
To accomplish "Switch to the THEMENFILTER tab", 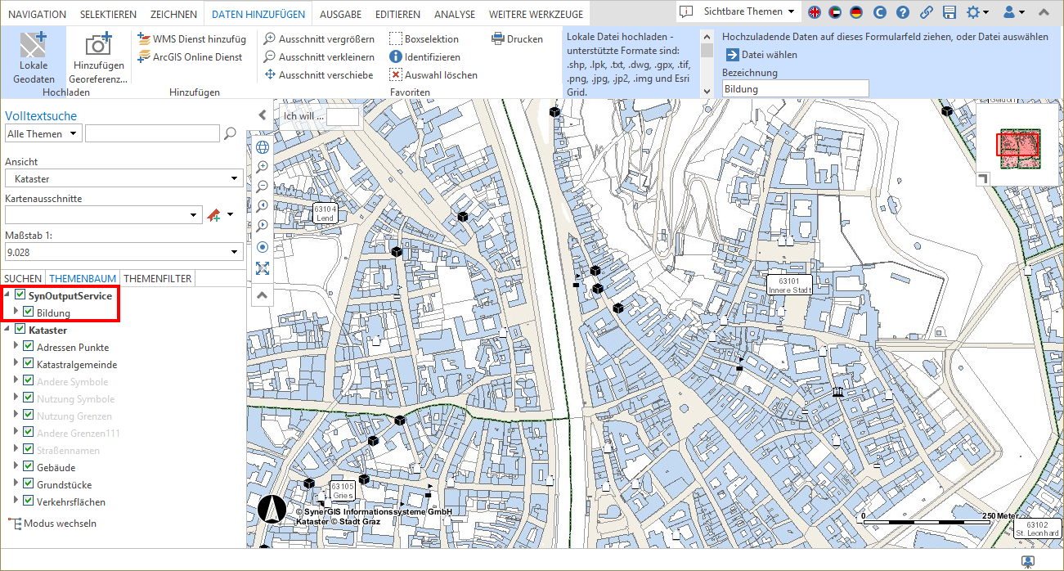I will pyautogui.click(x=157, y=278).
